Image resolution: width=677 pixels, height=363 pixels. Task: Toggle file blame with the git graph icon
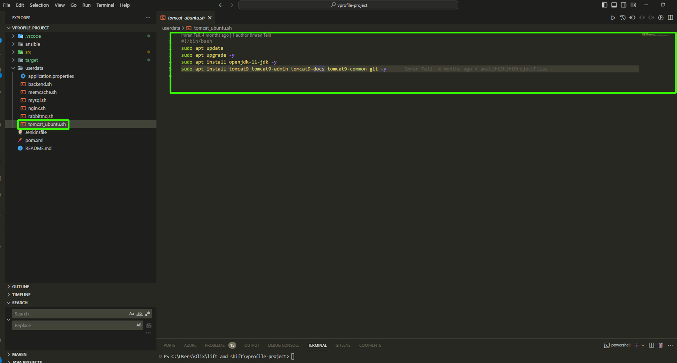tap(661, 18)
